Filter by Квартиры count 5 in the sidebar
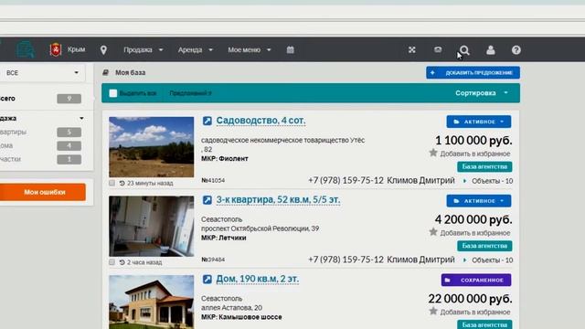The image size is (585, 329). point(69,132)
